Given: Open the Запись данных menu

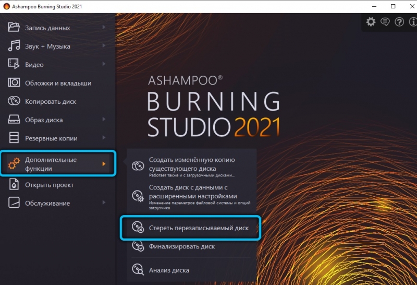Looking at the screenshot, I should [x=57, y=28].
